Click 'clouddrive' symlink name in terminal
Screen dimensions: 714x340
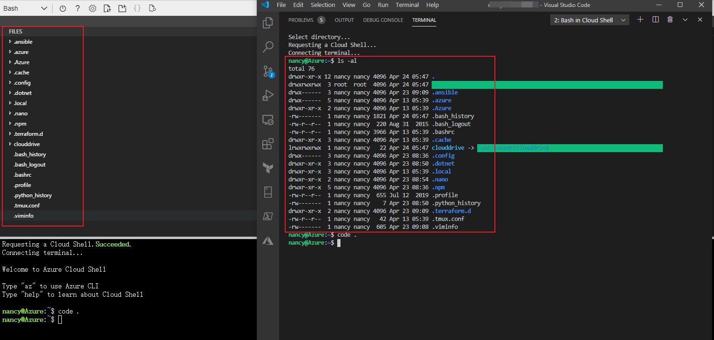click(448, 148)
